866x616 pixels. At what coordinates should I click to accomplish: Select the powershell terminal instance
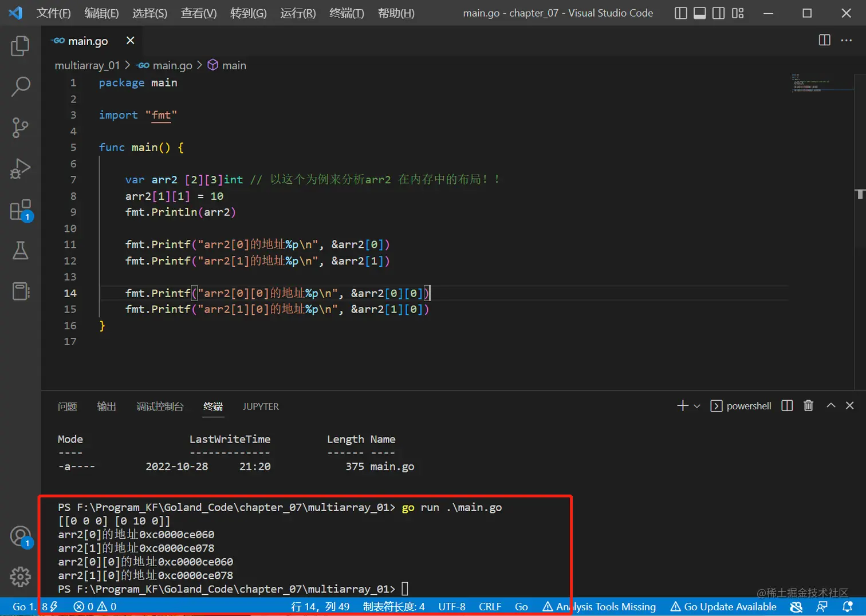pos(741,406)
